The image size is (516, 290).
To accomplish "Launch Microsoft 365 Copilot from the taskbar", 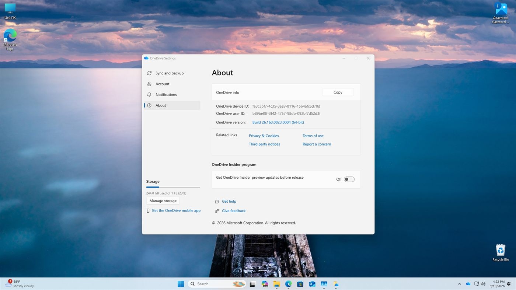I will point(265,284).
